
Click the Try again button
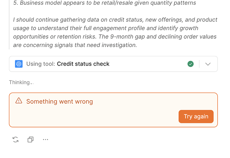click(196, 116)
